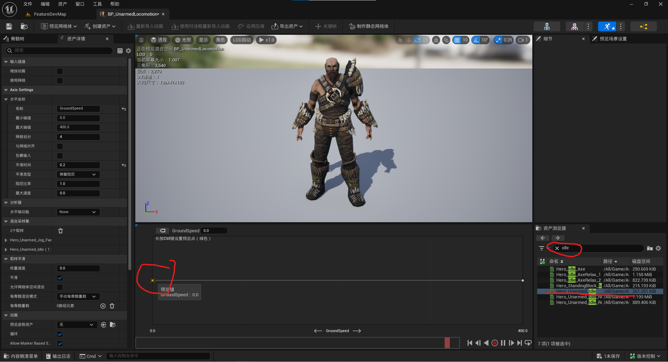668x362 pixels.
Task: Open the 预览姿势资产 dropdown
Action: click(x=77, y=325)
